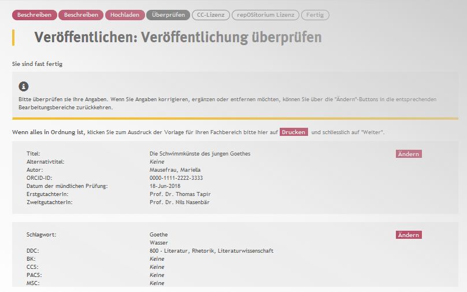This screenshot has width=467, height=292.
Task: Jump to the CC-Lizenz step
Action: pyautogui.click(x=211, y=15)
